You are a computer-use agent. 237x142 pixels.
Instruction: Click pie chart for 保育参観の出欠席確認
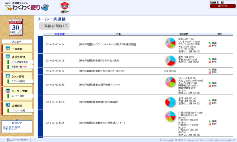click(170, 102)
